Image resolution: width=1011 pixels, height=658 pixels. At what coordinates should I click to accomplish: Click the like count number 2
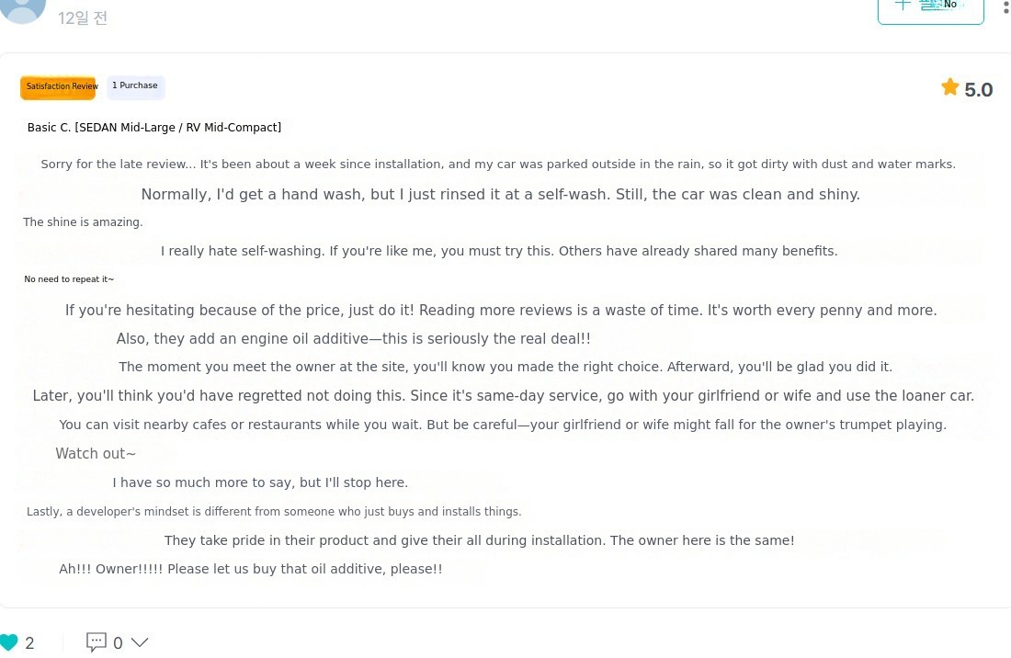[x=30, y=643]
